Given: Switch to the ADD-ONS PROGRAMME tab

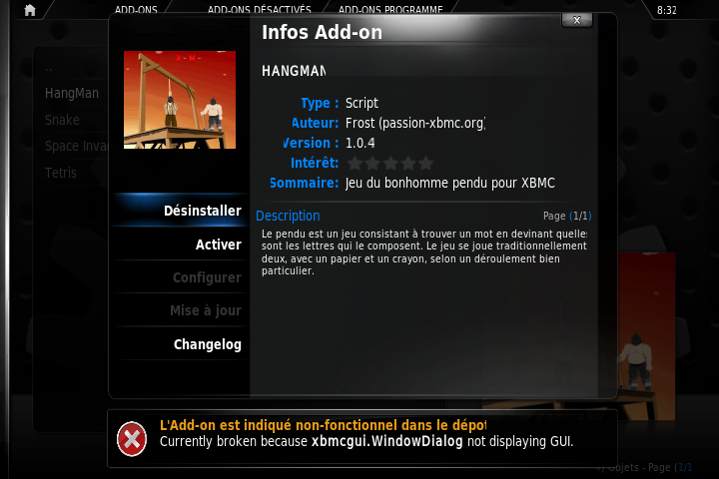Looking at the screenshot, I should coord(390,10).
